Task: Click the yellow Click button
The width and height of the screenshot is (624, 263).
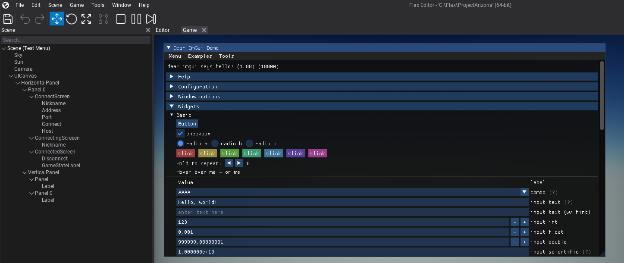Action: pos(207,153)
